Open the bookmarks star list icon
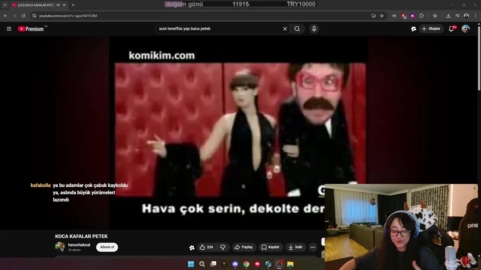The image size is (481, 270). [435, 16]
